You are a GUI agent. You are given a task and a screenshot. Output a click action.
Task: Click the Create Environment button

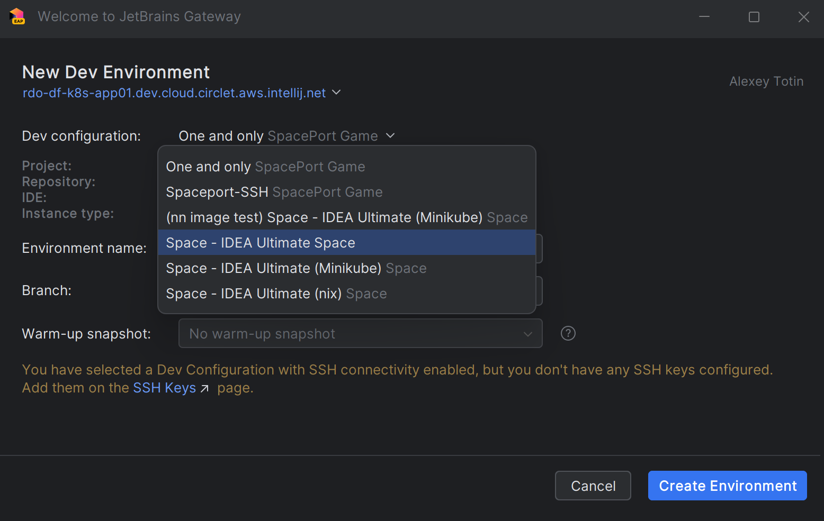pyautogui.click(x=727, y=486)
